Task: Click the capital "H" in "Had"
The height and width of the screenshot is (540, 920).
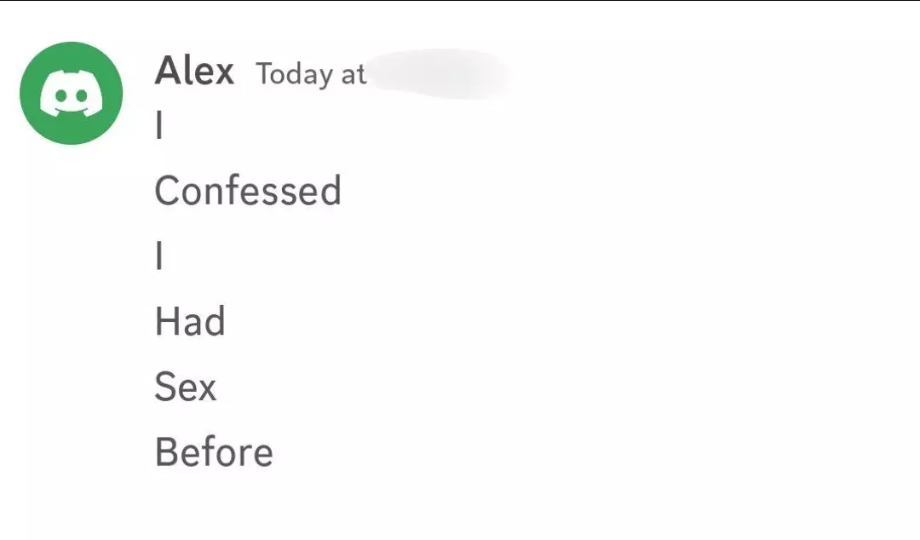Action: click(x=167, y=321)
